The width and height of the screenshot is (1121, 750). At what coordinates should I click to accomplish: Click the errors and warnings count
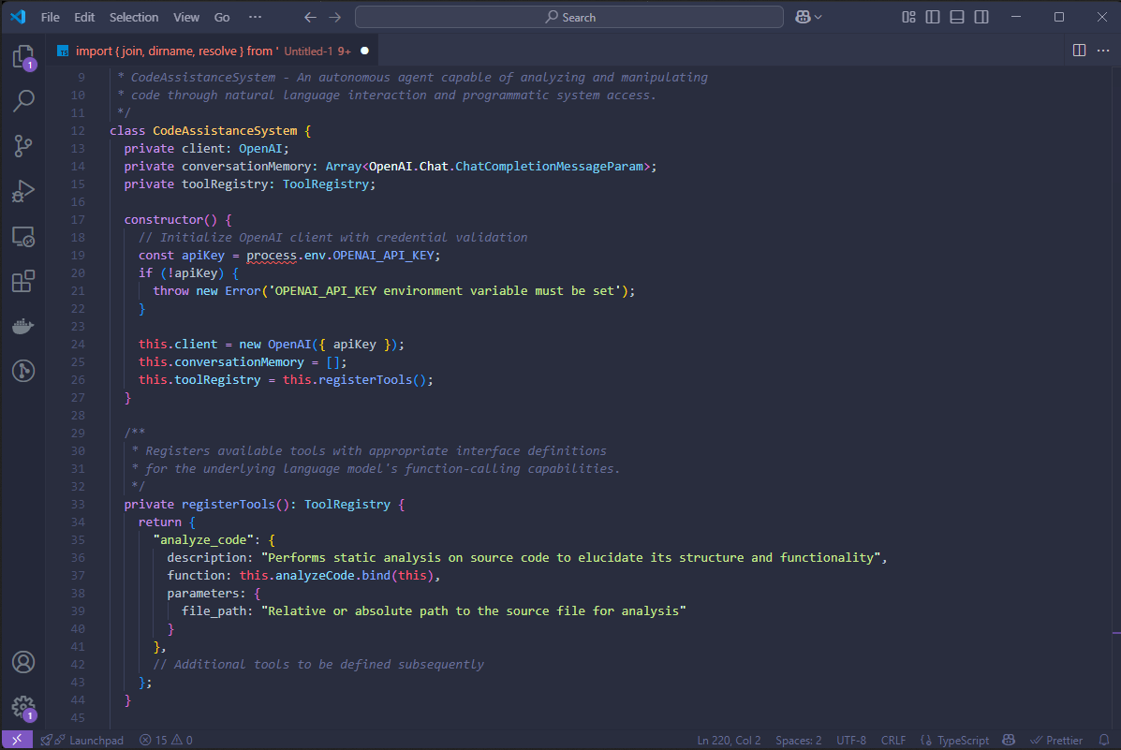point(166,740)
